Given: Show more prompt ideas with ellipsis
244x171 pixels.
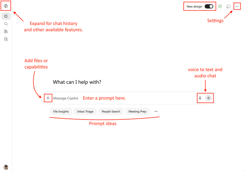Looking at the screenshot, I should point(156,111).
